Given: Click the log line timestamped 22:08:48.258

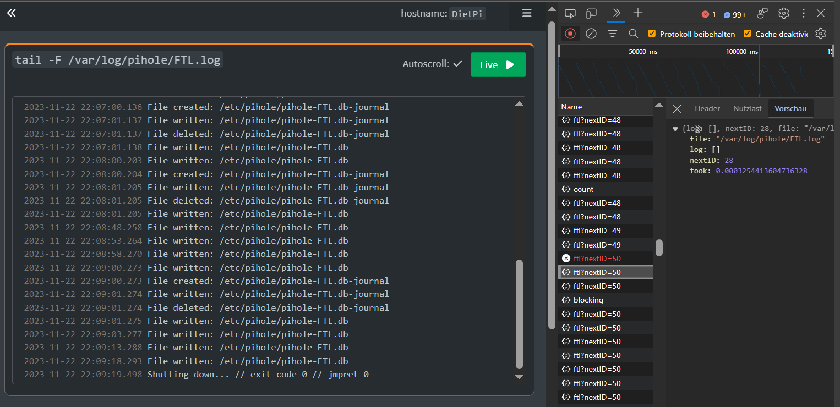Looking at the screenshot, I should point(186,227).
